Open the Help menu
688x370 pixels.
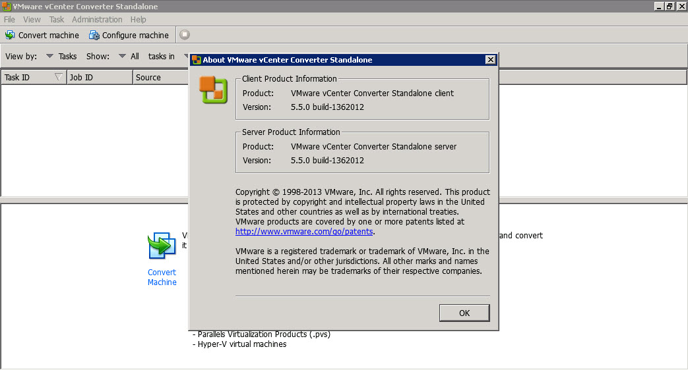(139, 20)
